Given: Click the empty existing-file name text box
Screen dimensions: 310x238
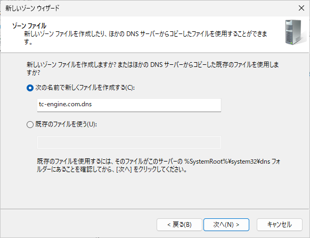Looking at the screenshot, I should pos(129,142).
